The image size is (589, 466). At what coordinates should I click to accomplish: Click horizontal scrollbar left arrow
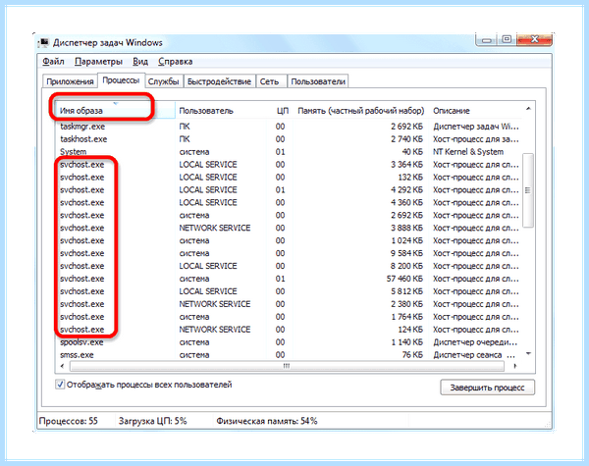pos(63,366)
